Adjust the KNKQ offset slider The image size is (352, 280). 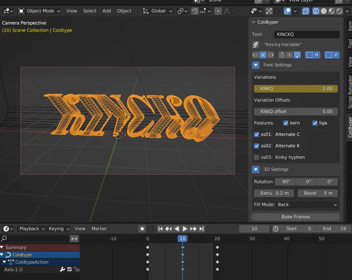[x=296, y=112]
